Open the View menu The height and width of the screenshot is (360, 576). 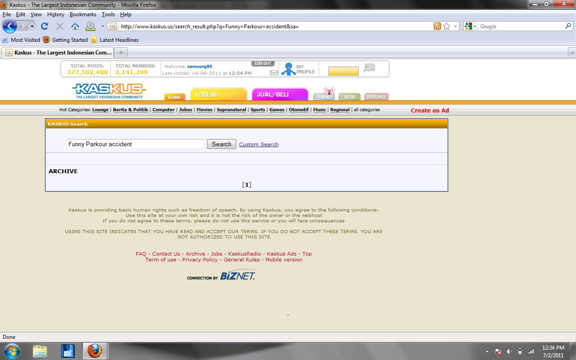(36, 14)
